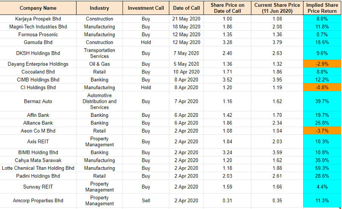
Task: Select the Industry column header
Action: 99,8
